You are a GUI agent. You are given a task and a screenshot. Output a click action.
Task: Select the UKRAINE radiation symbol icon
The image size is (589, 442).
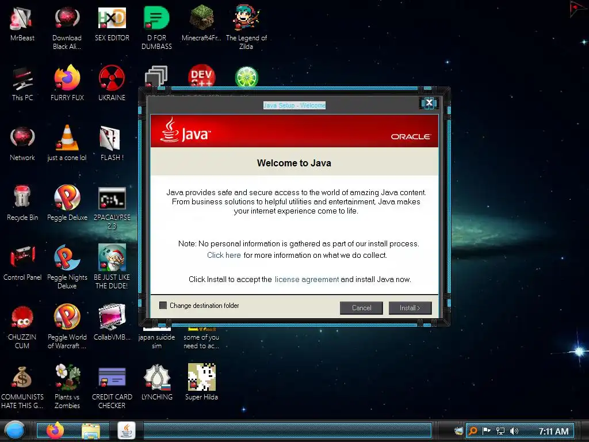point(112,83)
